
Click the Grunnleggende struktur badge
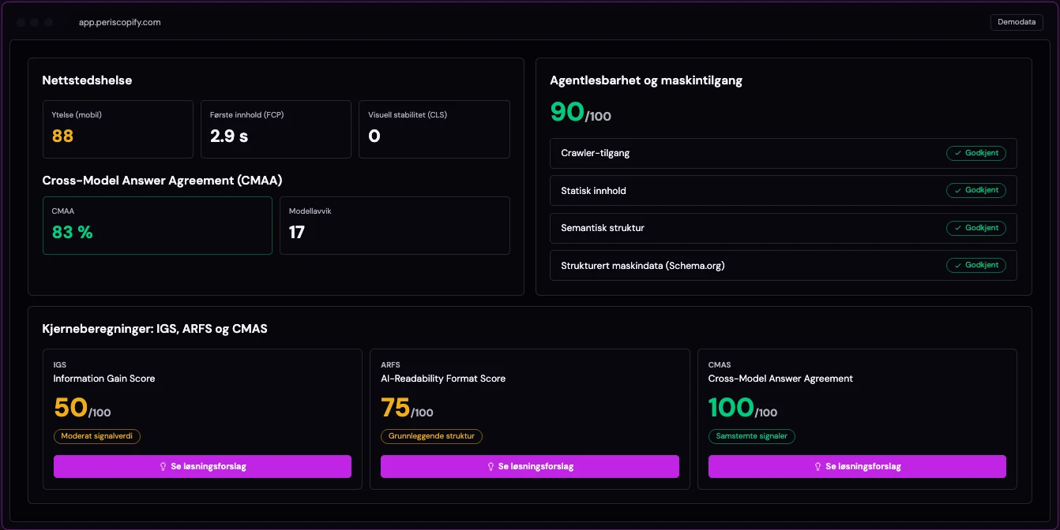coord(431,436)
